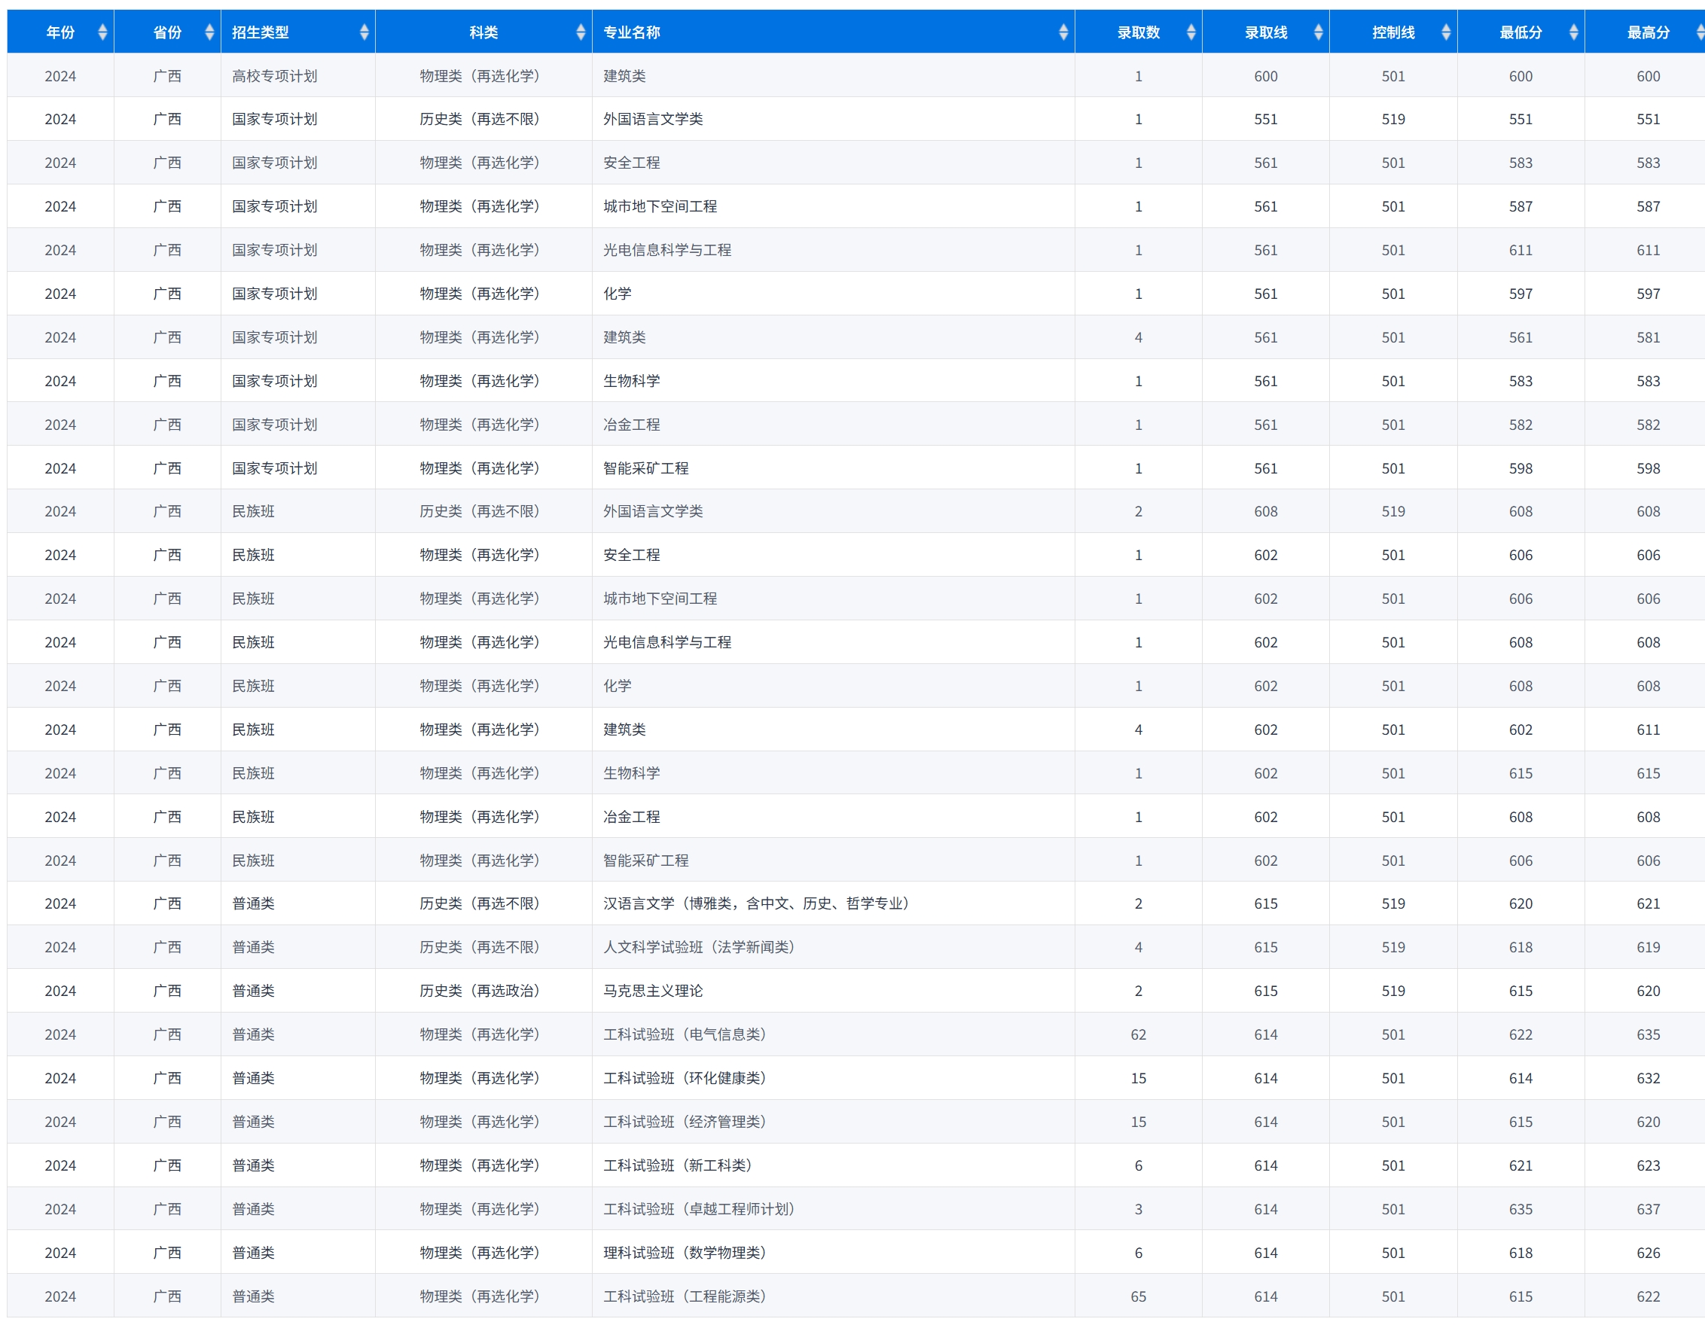Sort 专业名称 column via arrow icon
Viewport: 1705px width, 1328px height.
1063,32
